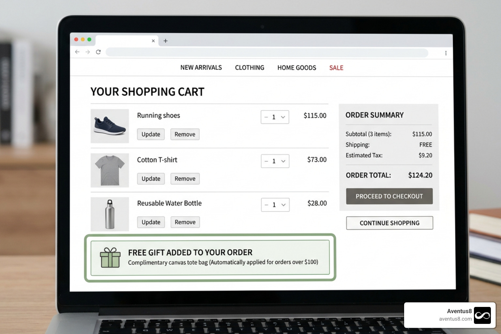
Task: Open HOME GOODS category
Action: coord(297,68)
